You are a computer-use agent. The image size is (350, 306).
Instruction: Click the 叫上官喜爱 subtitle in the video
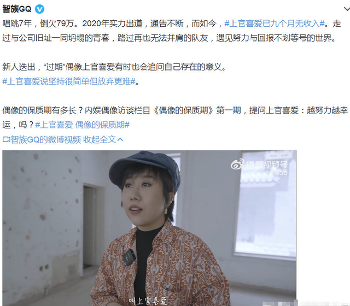click(148, 301)
